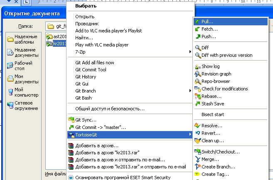Expand the TortoiseGit submenu arrow
This screenshot has height=180, width=273.
pyautogui.click(x=190, y=135)
